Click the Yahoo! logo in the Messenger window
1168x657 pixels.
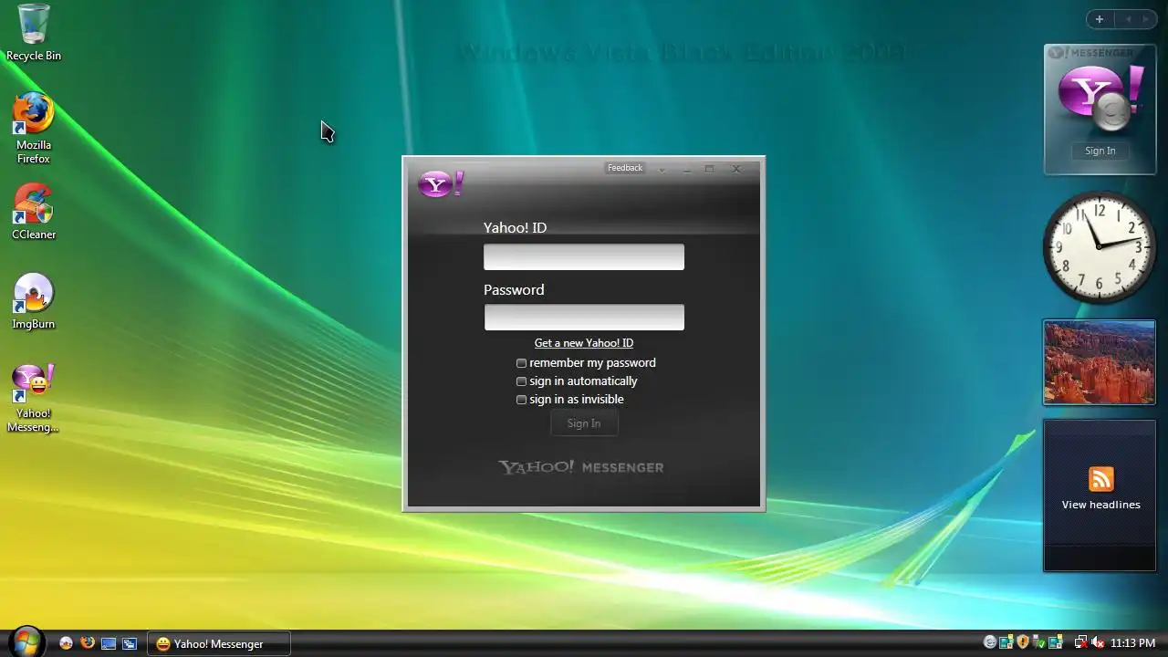441,184
